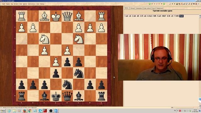The image size is (201, 113).
Task: Open the Игра menu
Action: point(21,4)
